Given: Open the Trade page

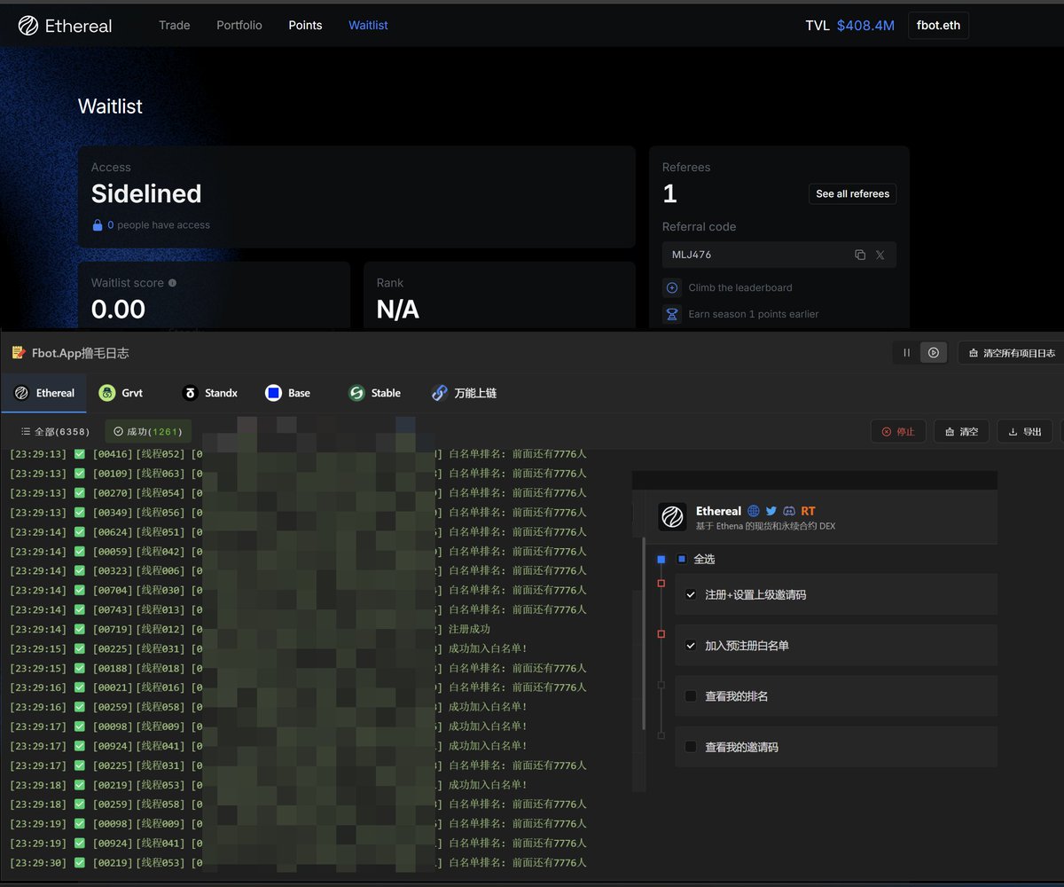Looking at the screenshot, I should 175,25.
